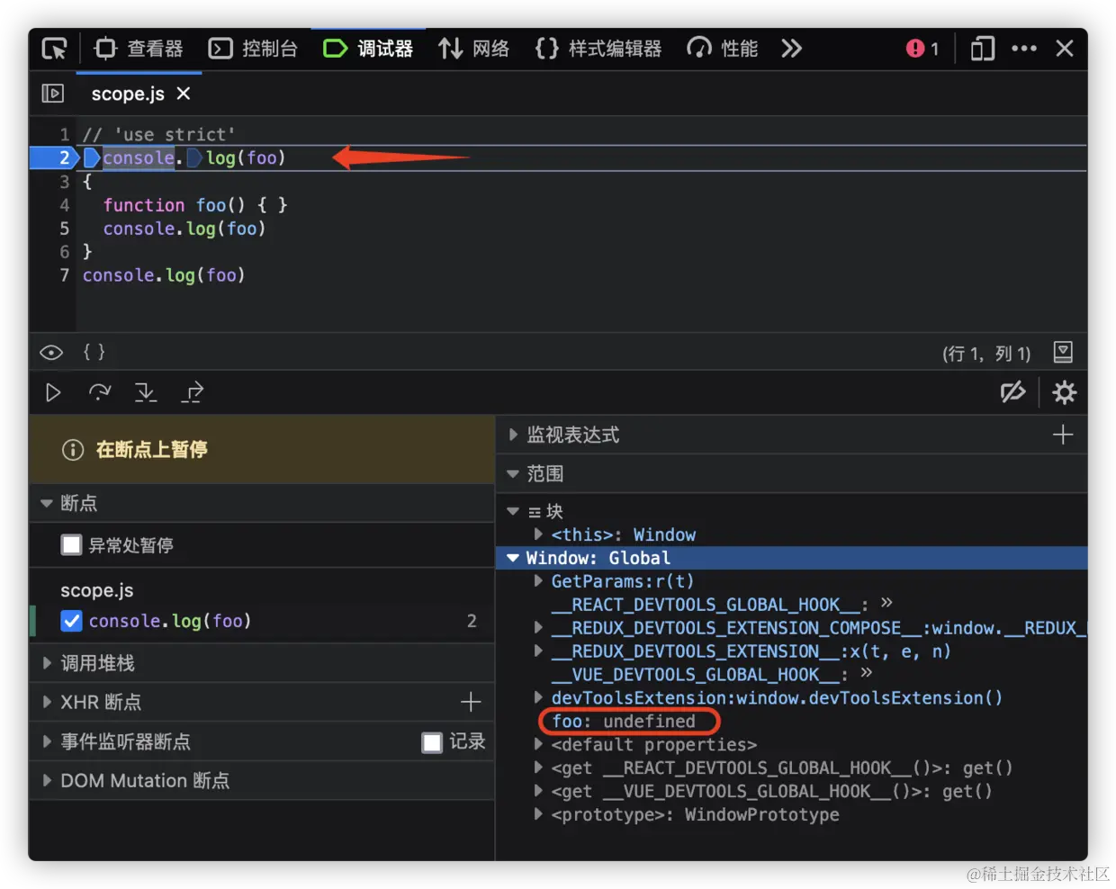Switch to the 控制台 console tab
The height and width of the screenshot is (889, 1116).
[x=253, y=49]
